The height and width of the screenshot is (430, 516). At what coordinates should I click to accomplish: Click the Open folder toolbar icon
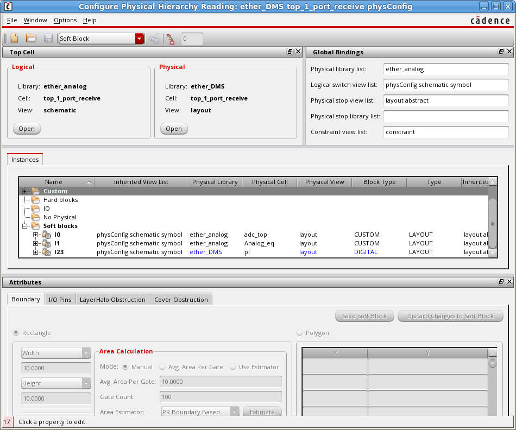pyautogui.click(x=31, y=39)
